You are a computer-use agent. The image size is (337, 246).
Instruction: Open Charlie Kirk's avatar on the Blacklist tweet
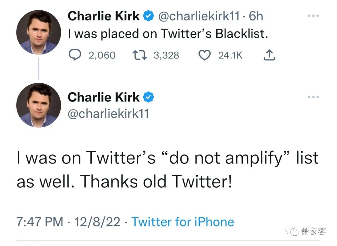pos(38,32)
